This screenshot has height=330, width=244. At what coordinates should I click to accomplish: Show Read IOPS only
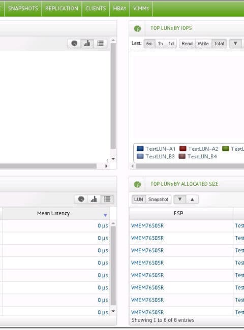pos(187,44)
